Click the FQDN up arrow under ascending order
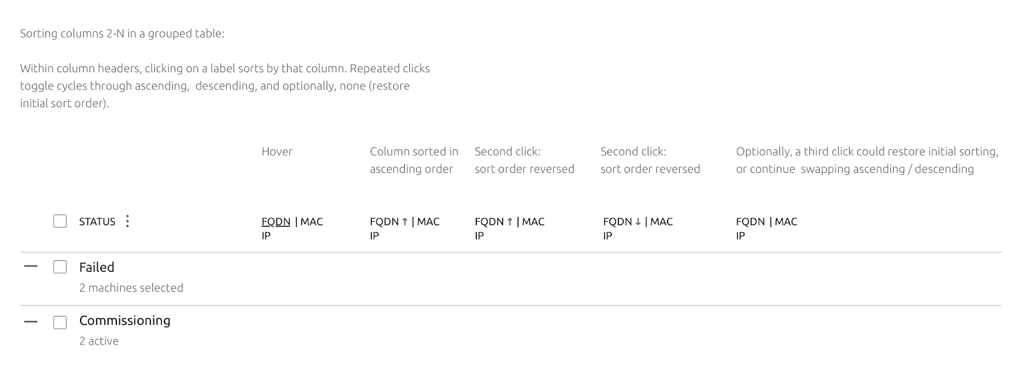This screenshot has height=379, width=1023. [405, 221]
